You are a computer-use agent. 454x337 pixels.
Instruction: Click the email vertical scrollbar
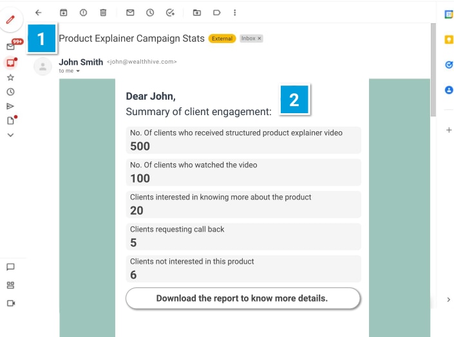[433, 69]
